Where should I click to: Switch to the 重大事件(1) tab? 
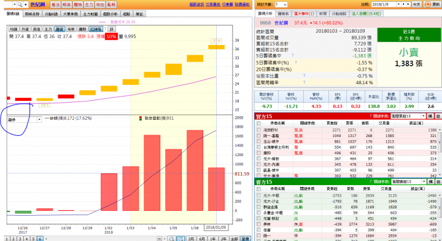(x=304, y=14)
